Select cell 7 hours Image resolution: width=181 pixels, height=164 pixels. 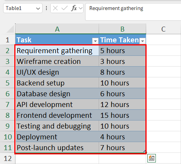click(x=122, y=147)
